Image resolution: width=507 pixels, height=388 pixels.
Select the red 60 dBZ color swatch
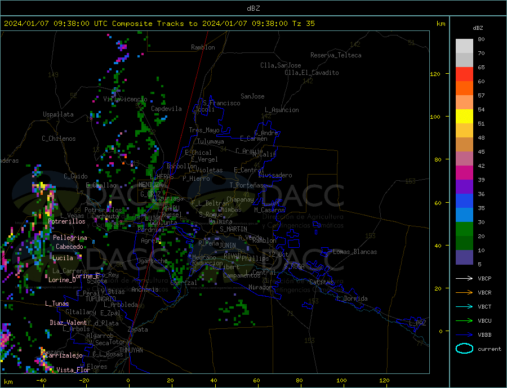coord(464,74)
